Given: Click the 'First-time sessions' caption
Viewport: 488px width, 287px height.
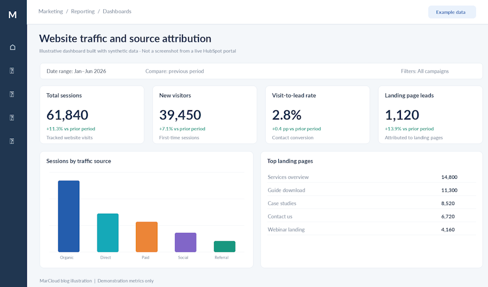Looking at the screenshot, I should 179,138.
